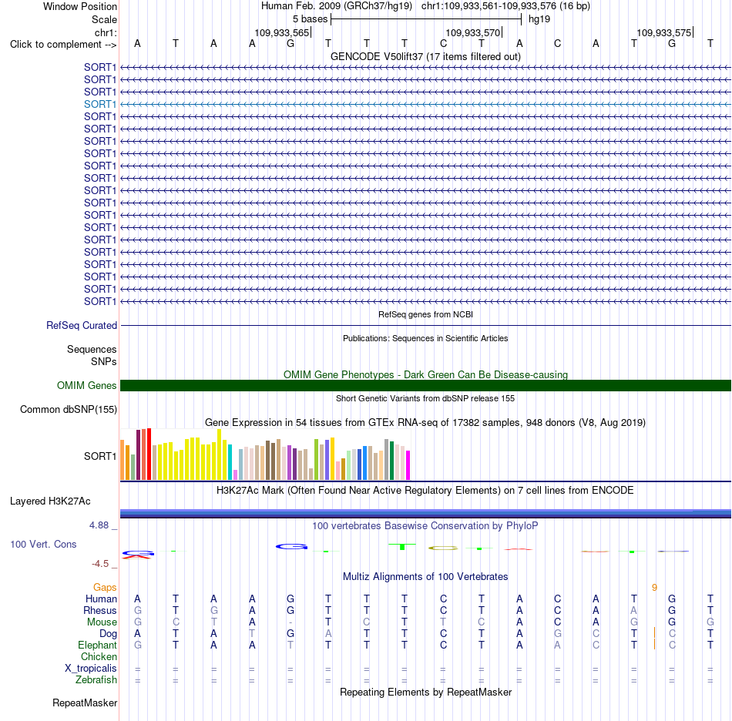Click the blue-purple H3K27Ac signal band

(x=425, y=513)
